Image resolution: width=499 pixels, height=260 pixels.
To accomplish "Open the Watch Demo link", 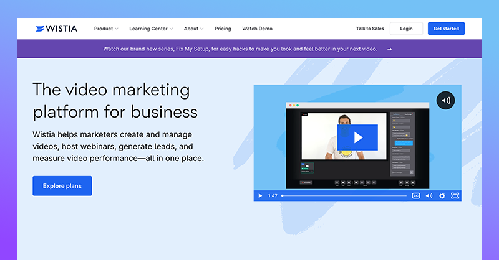I will (257, 29).
